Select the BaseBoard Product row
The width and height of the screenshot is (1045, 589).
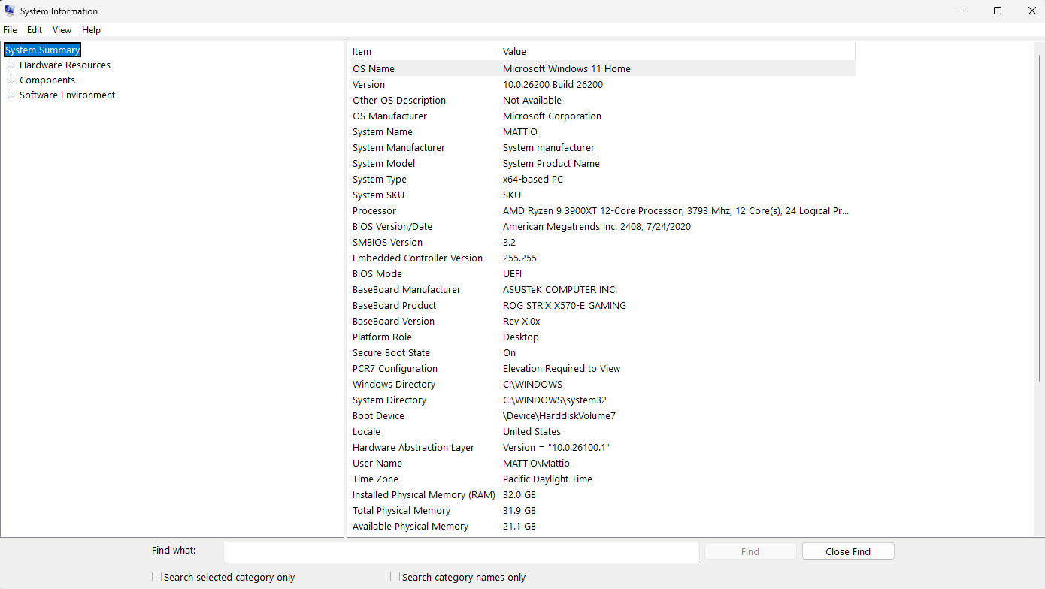[x=601, y=305]
